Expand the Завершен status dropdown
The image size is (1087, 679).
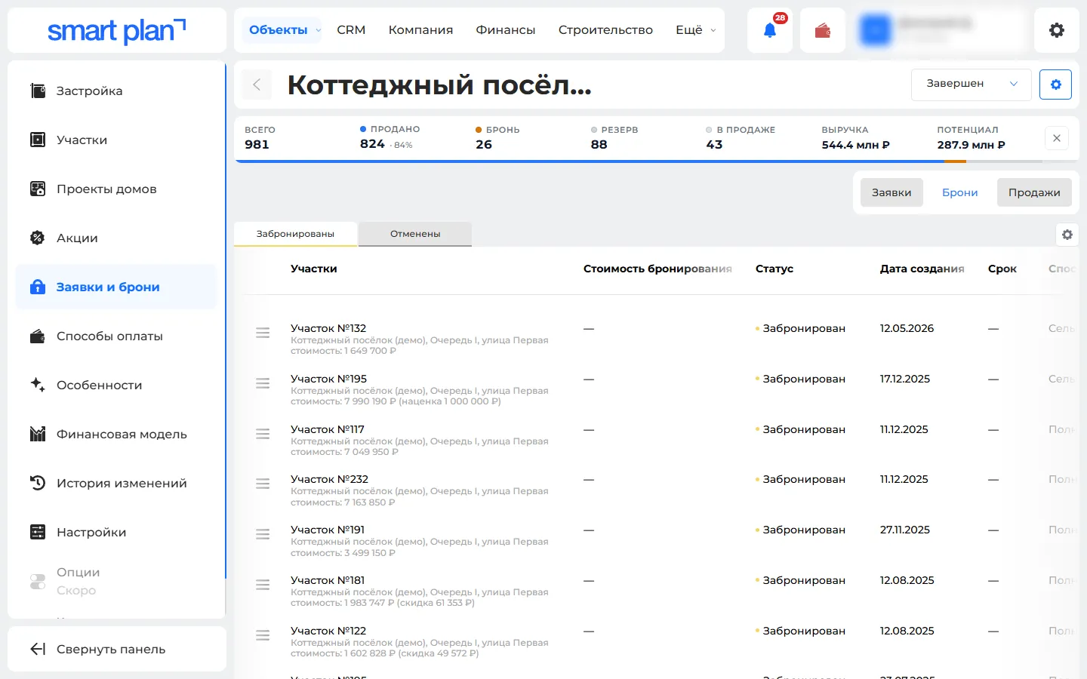(971, 84)
